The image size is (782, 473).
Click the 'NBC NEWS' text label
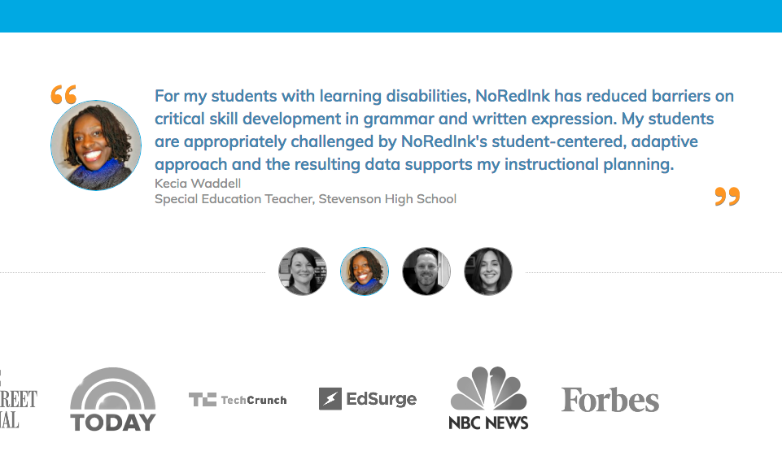[488, 422]
